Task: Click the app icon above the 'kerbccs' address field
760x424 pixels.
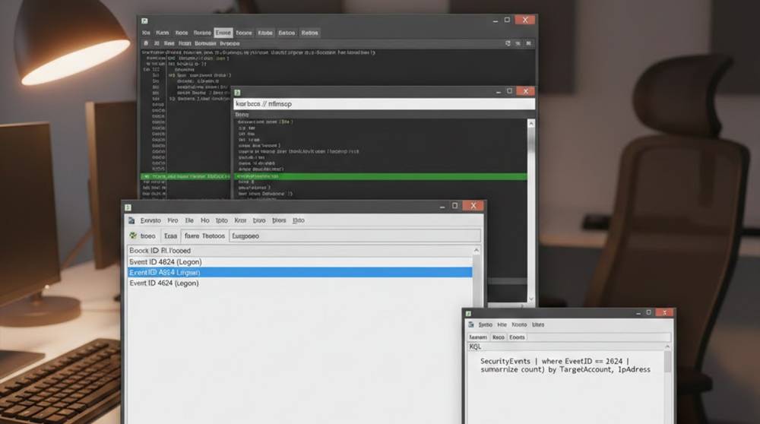Action: click(x=237, y=93)
